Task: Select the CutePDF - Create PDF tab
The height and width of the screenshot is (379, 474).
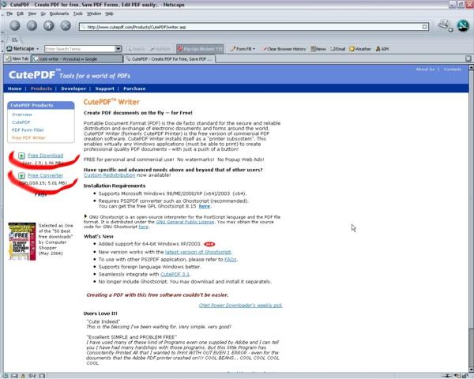Action: (x=169, y=59)
